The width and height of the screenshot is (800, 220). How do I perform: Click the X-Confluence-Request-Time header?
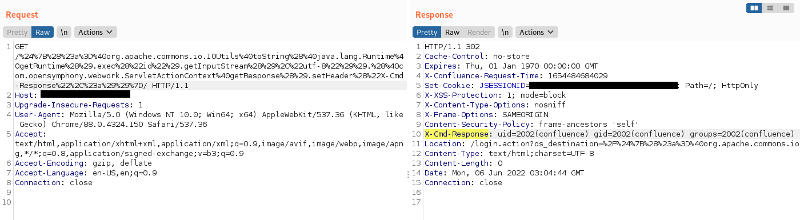pos(516,75)
